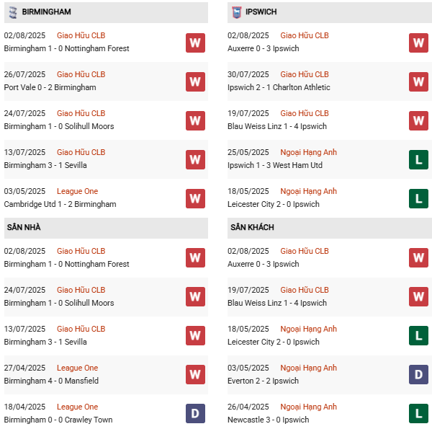Click W badge for Ipswich vs Charlton Athletic
The height and width of the screenshot is (429, 432).
(x=418, y=81)
